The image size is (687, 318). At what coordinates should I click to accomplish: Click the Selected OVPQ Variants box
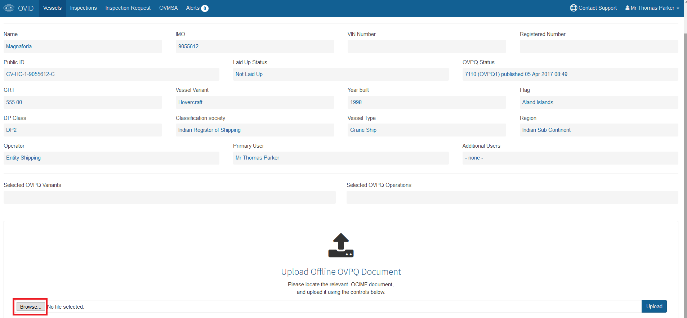[x=169, y=197]
